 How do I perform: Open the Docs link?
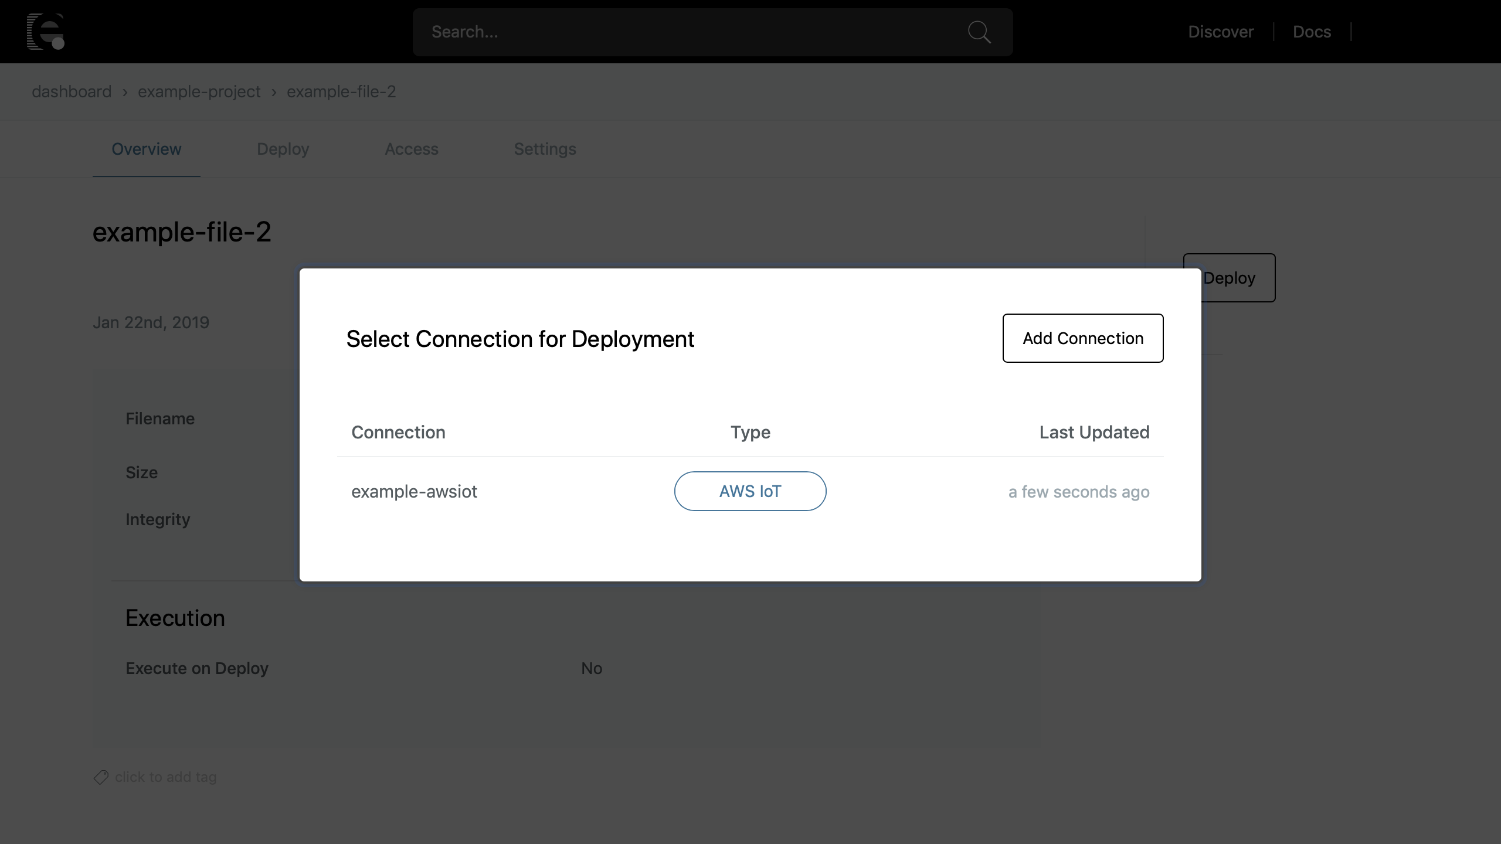point(1312,32)
